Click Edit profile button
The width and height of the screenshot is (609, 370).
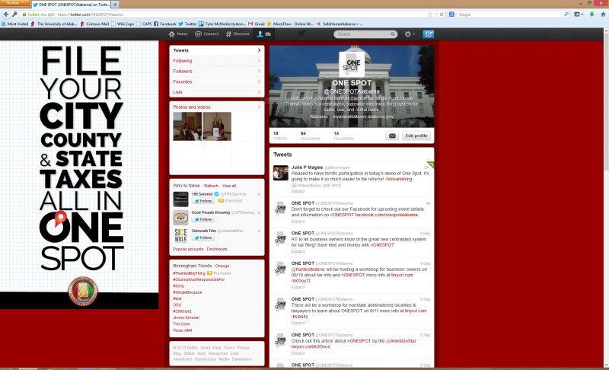416,136
